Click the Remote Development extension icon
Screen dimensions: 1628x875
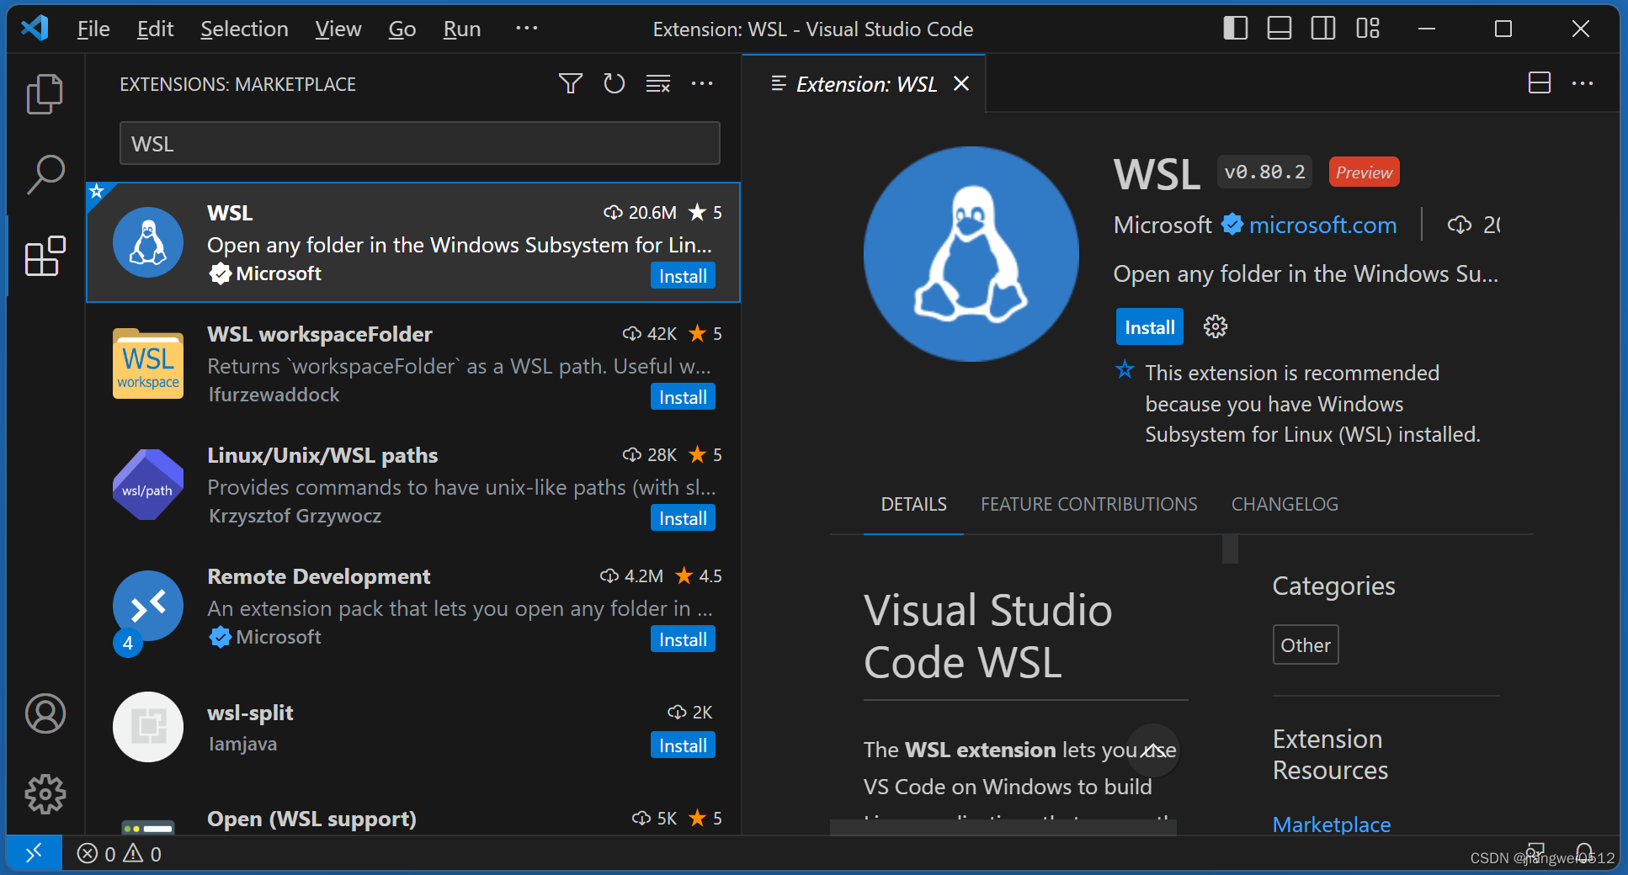(148, 606)
